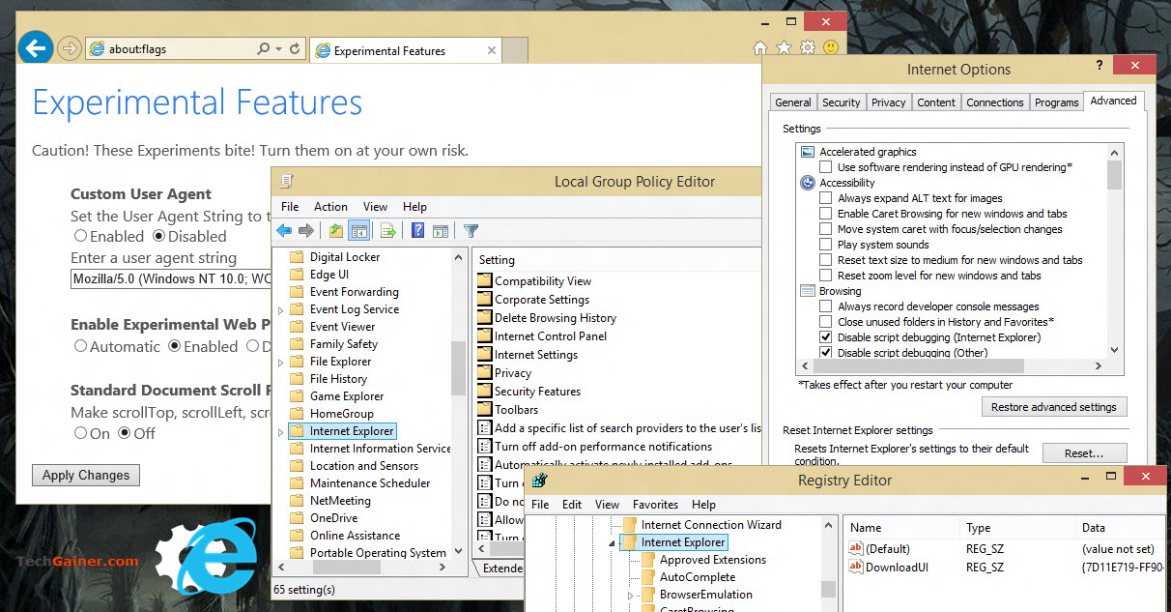Go up one level in Group Policy Editor
The image size is (1171, 612).
335,230
